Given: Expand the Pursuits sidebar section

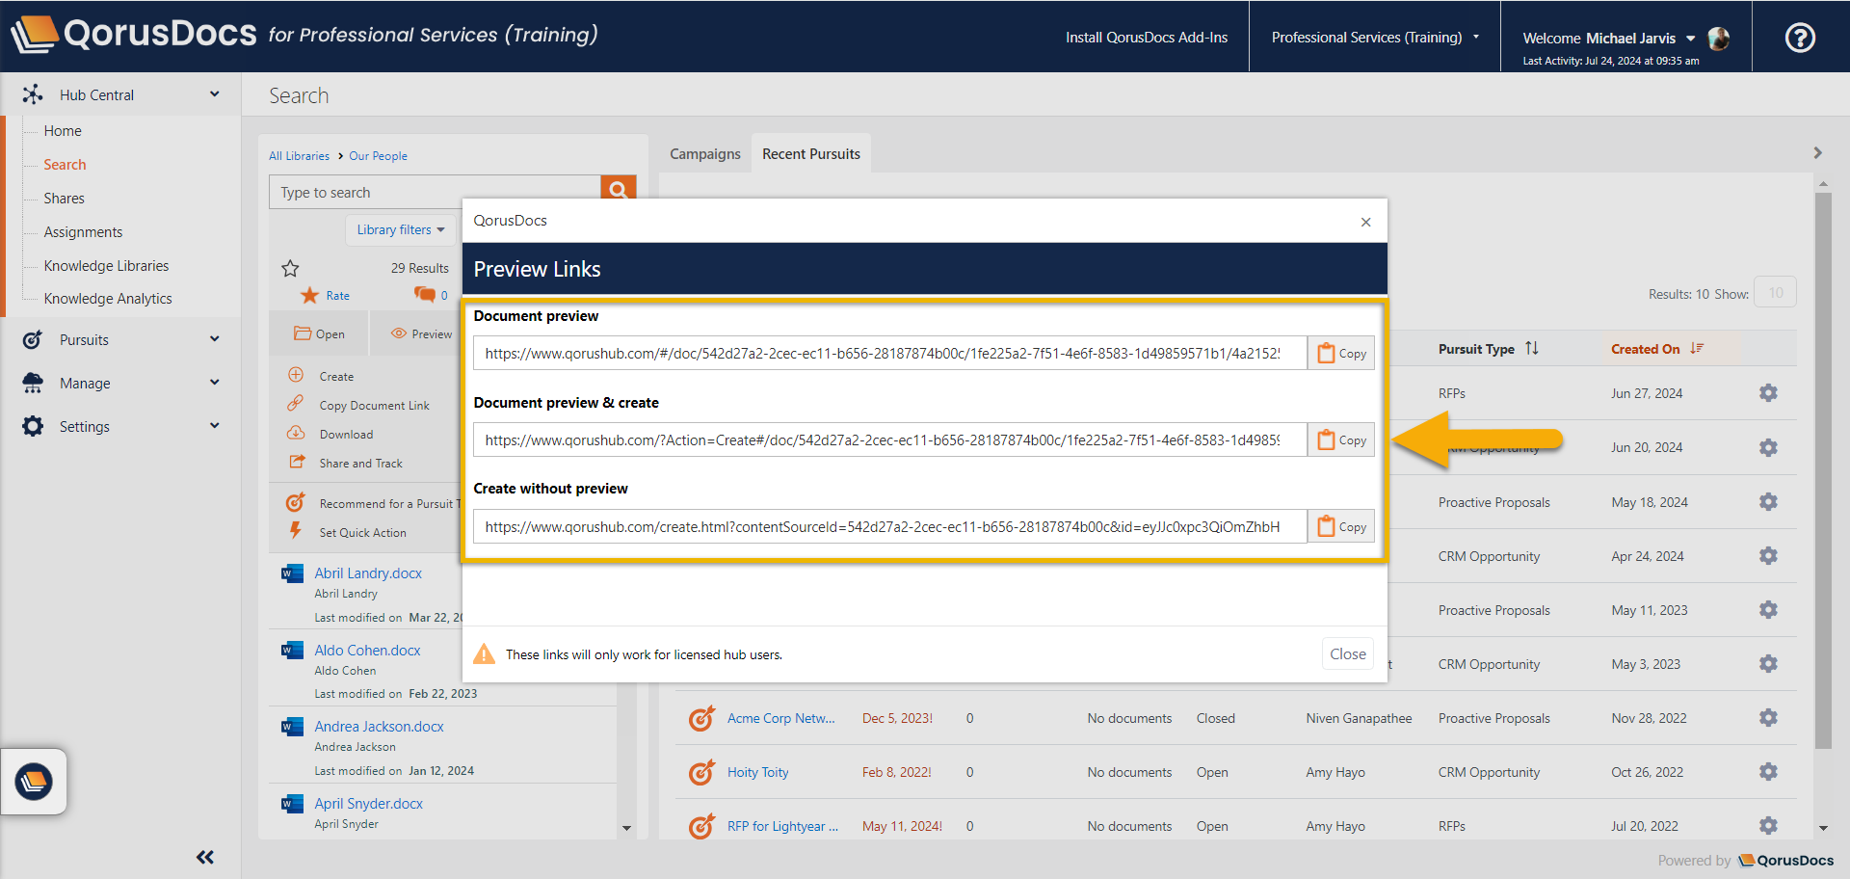Looking at the screenshot, I should (121, 339).
